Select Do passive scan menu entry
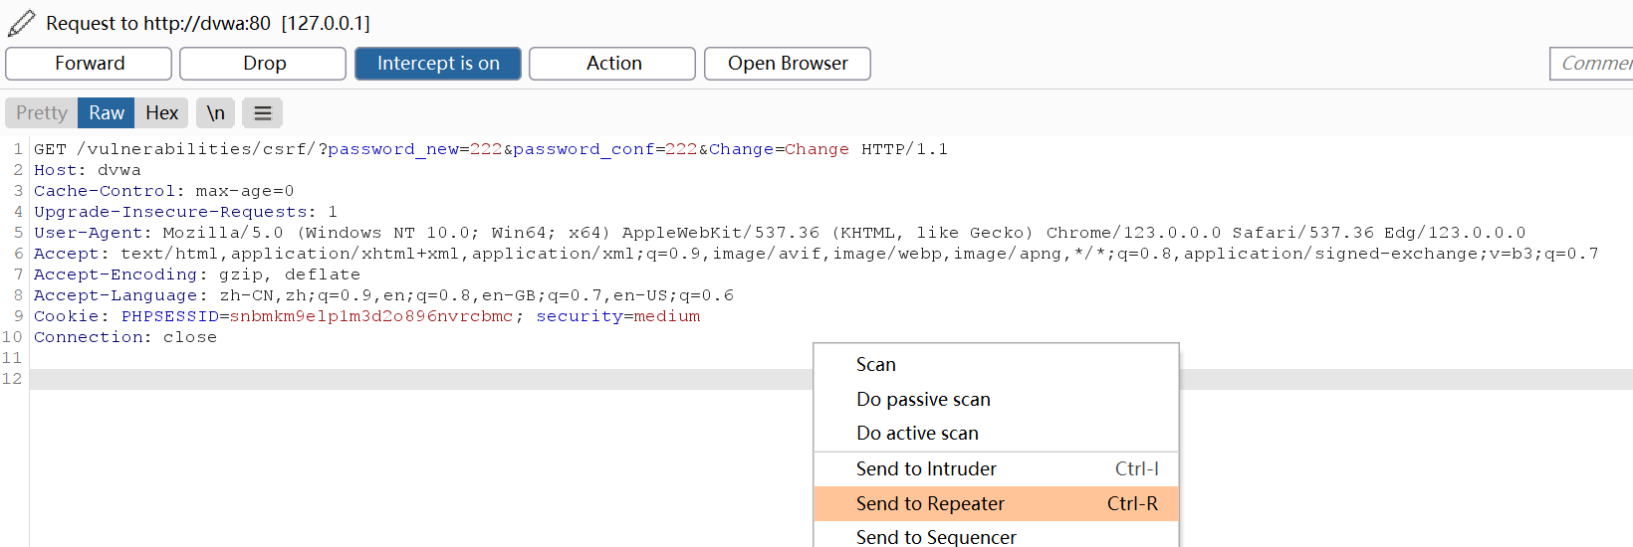1633x547 pixels. pyautogui.click(x=923, y=400)
